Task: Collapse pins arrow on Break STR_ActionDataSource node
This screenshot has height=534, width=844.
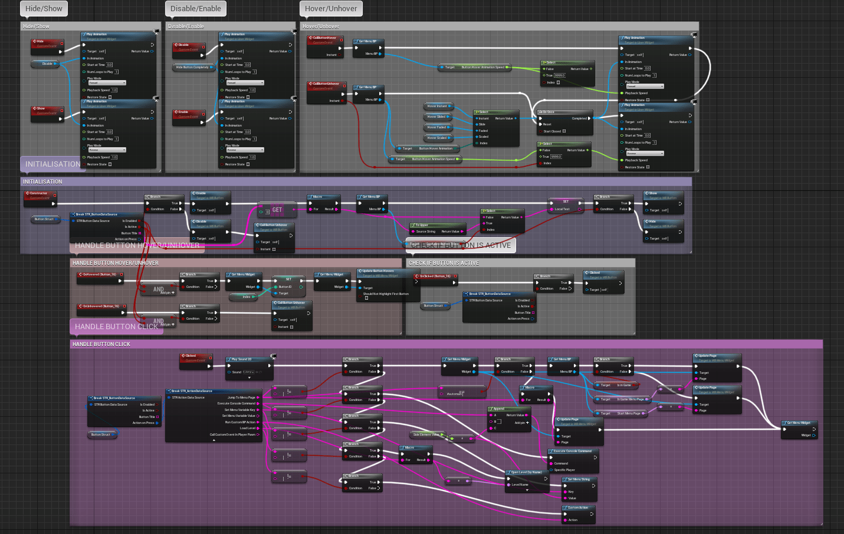Action: (x=214, y=440)
